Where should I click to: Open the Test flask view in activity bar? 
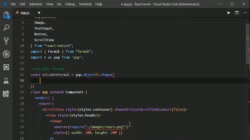pos(6,80)
